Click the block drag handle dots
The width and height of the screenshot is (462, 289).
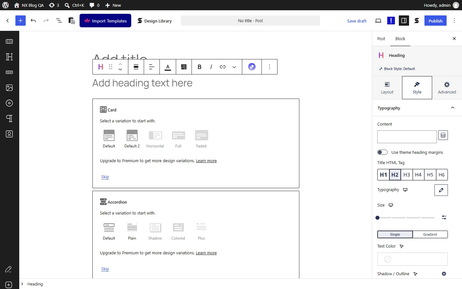pos(111,67)
